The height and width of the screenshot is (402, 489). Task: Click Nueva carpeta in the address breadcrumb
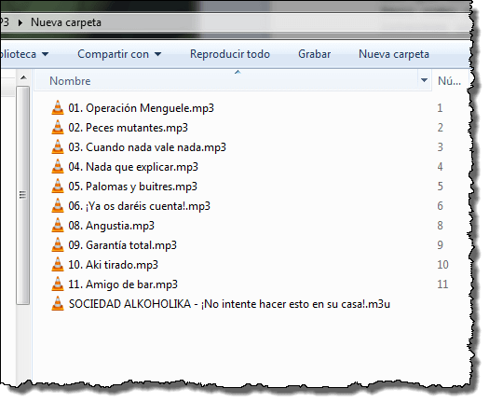pyautogui.click(x=66, y=22)
